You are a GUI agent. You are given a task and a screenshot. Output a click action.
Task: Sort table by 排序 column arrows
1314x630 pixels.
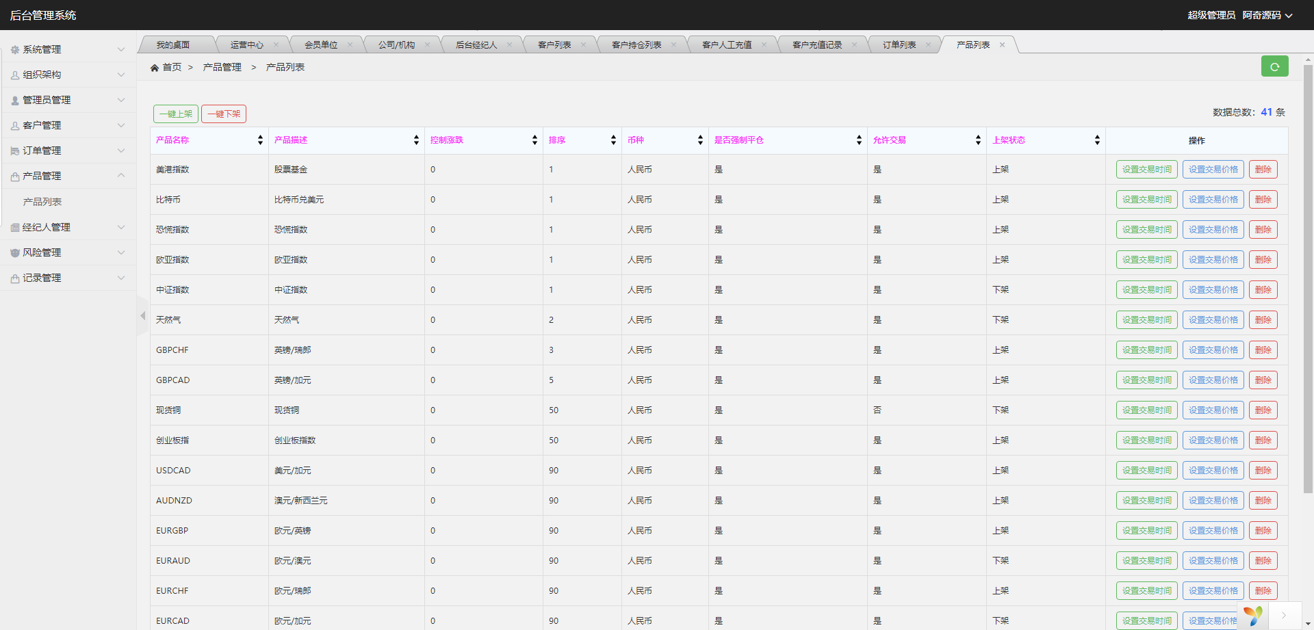pyautogui.click(x=613, y=140)
